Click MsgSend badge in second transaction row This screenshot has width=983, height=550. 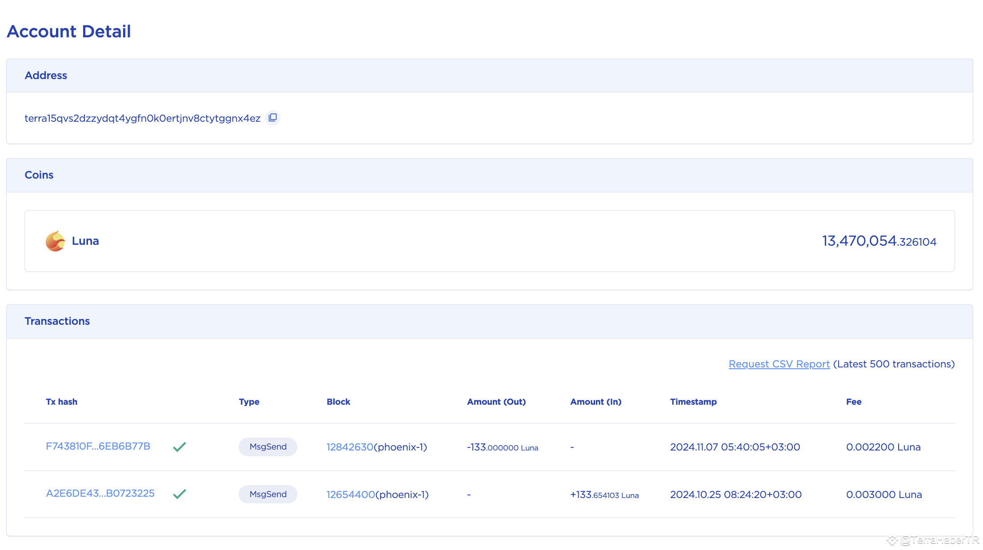click(x=268, y=494)
